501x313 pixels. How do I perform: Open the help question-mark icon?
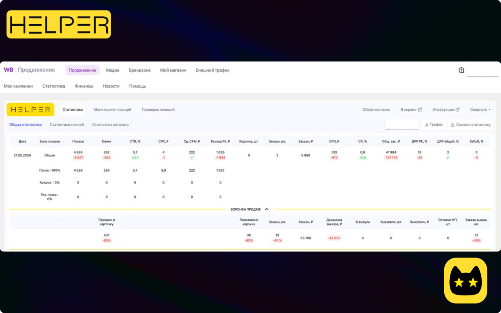tap(461, 70)
